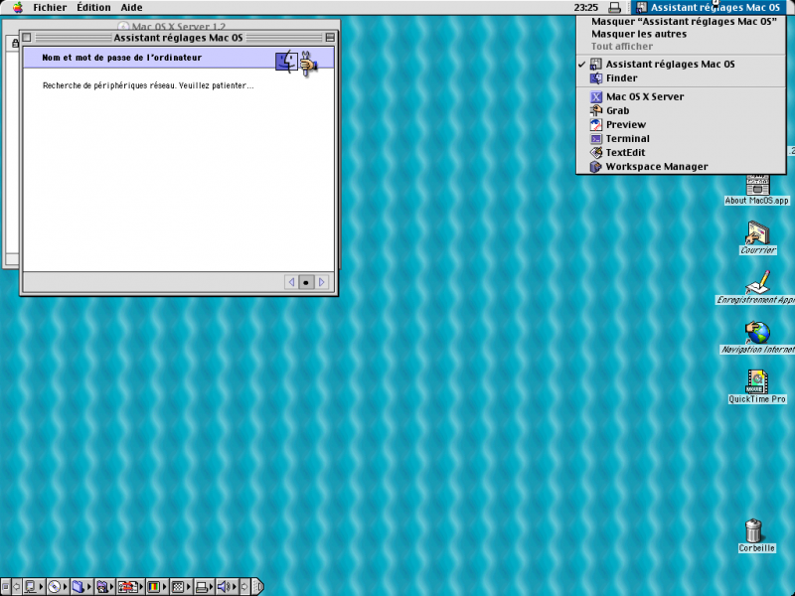Screen dimensions: 795x596
Task: Switch to Terminal in application menu
Action: pyautogui.click(x=681, y=138)
